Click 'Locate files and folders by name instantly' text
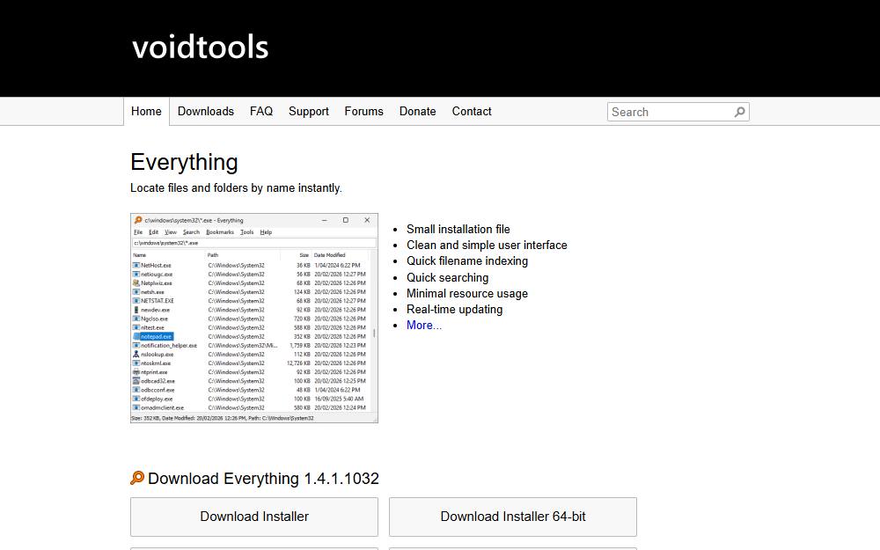 pyautogui.click(x=236, y=188)
